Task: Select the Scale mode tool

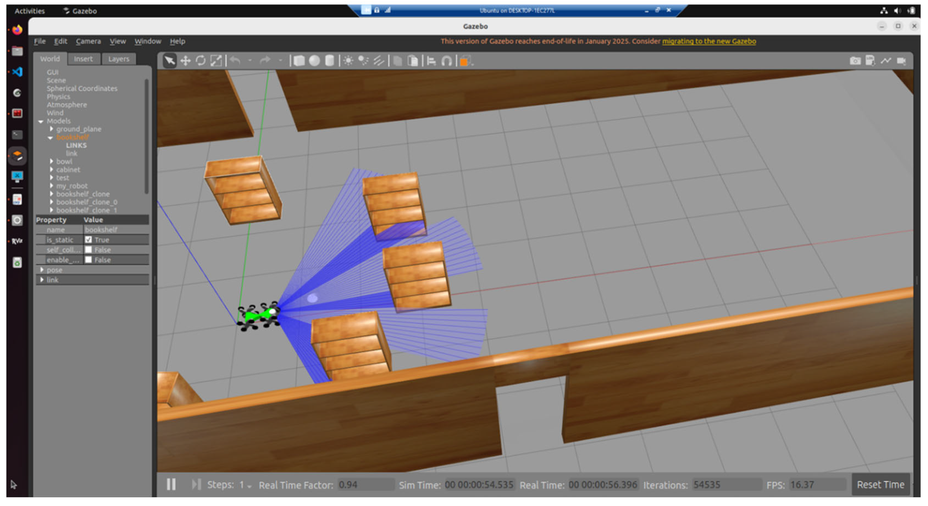Action: [x=216, y=61]
